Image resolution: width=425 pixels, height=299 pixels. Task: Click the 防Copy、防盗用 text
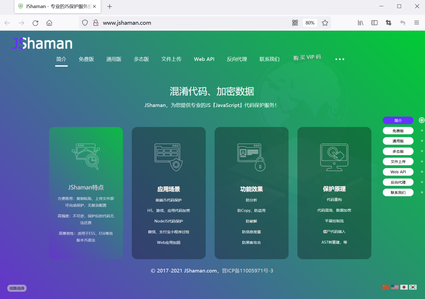click(x=251, y=211)
